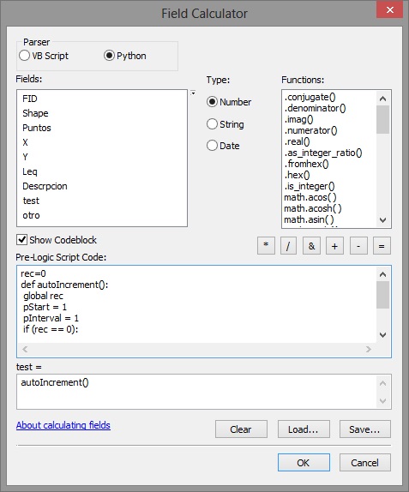Click down arrow of Pre-Logic code scrollbar
The width and height of the screenshot is (409, 492).
tap(382, 335)
